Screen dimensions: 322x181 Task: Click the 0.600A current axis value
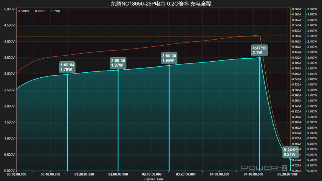click(297, 9)
